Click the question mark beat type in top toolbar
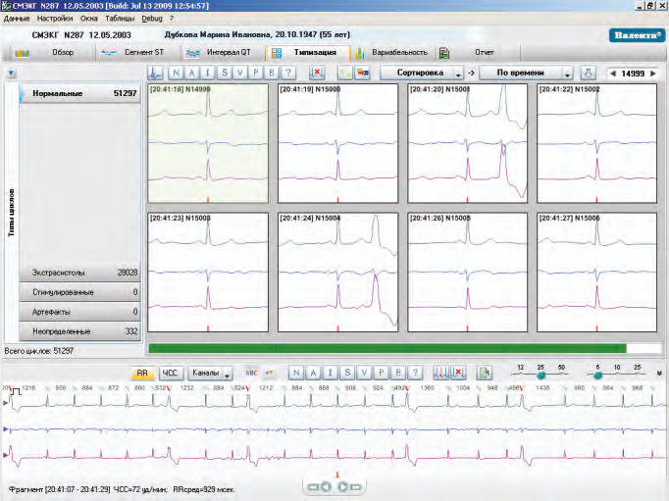The width and height of the screenshot is (669, 501). pos(288,73)
